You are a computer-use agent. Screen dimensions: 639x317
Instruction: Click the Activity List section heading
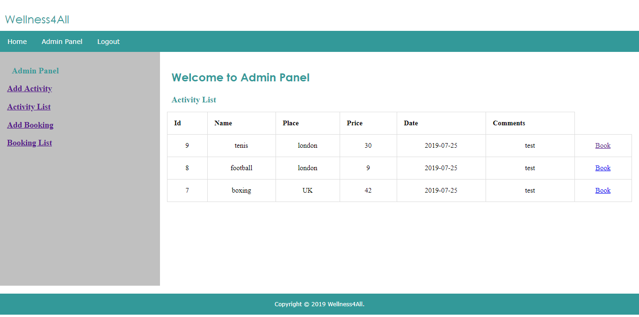tap(194, 100)
